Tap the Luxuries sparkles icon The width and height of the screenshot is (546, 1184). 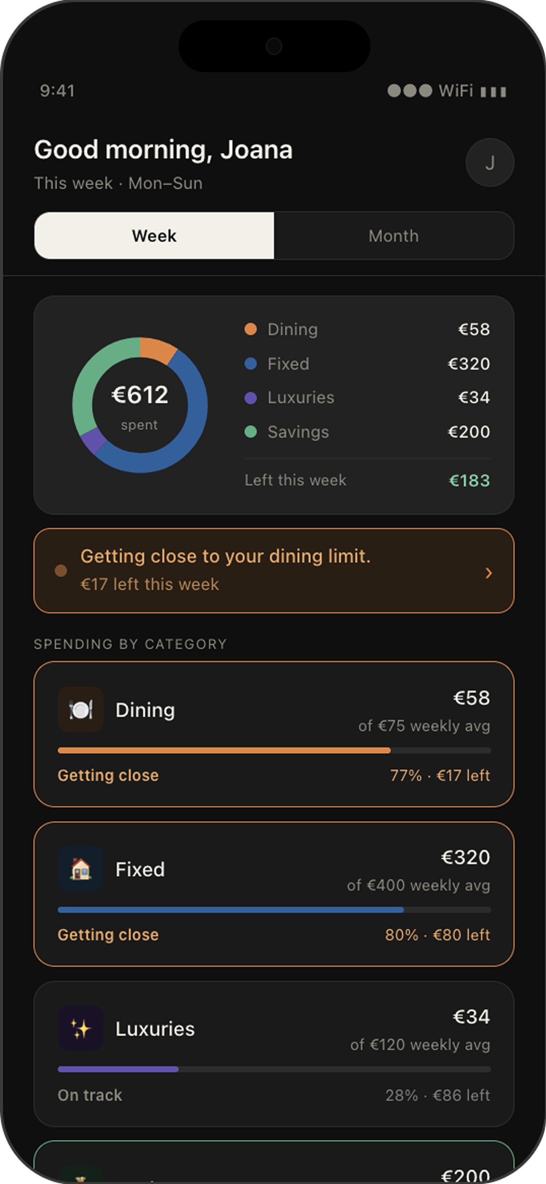81,1028
